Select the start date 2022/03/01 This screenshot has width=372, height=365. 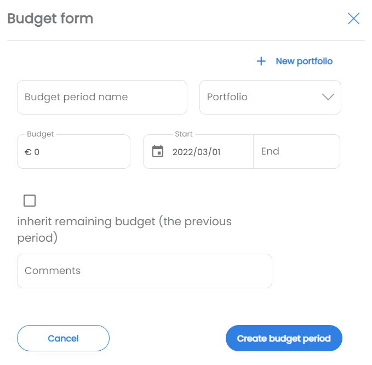point(197,152)
